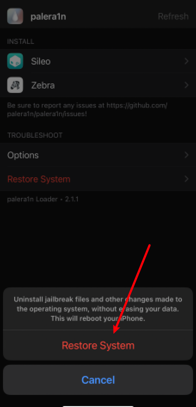The image size is (196, 407).
Task: Open the Sileo install row label
Action: pos(41,62)
